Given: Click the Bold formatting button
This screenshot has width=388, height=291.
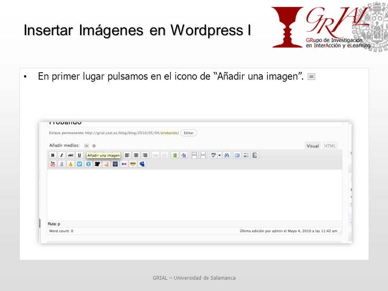Looking at the screenshot, I should point(53,155).
